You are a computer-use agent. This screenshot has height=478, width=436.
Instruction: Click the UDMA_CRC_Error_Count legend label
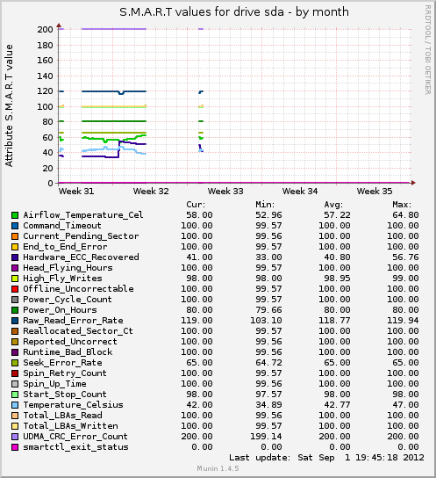pyautogui.click(x=75, y=437)
